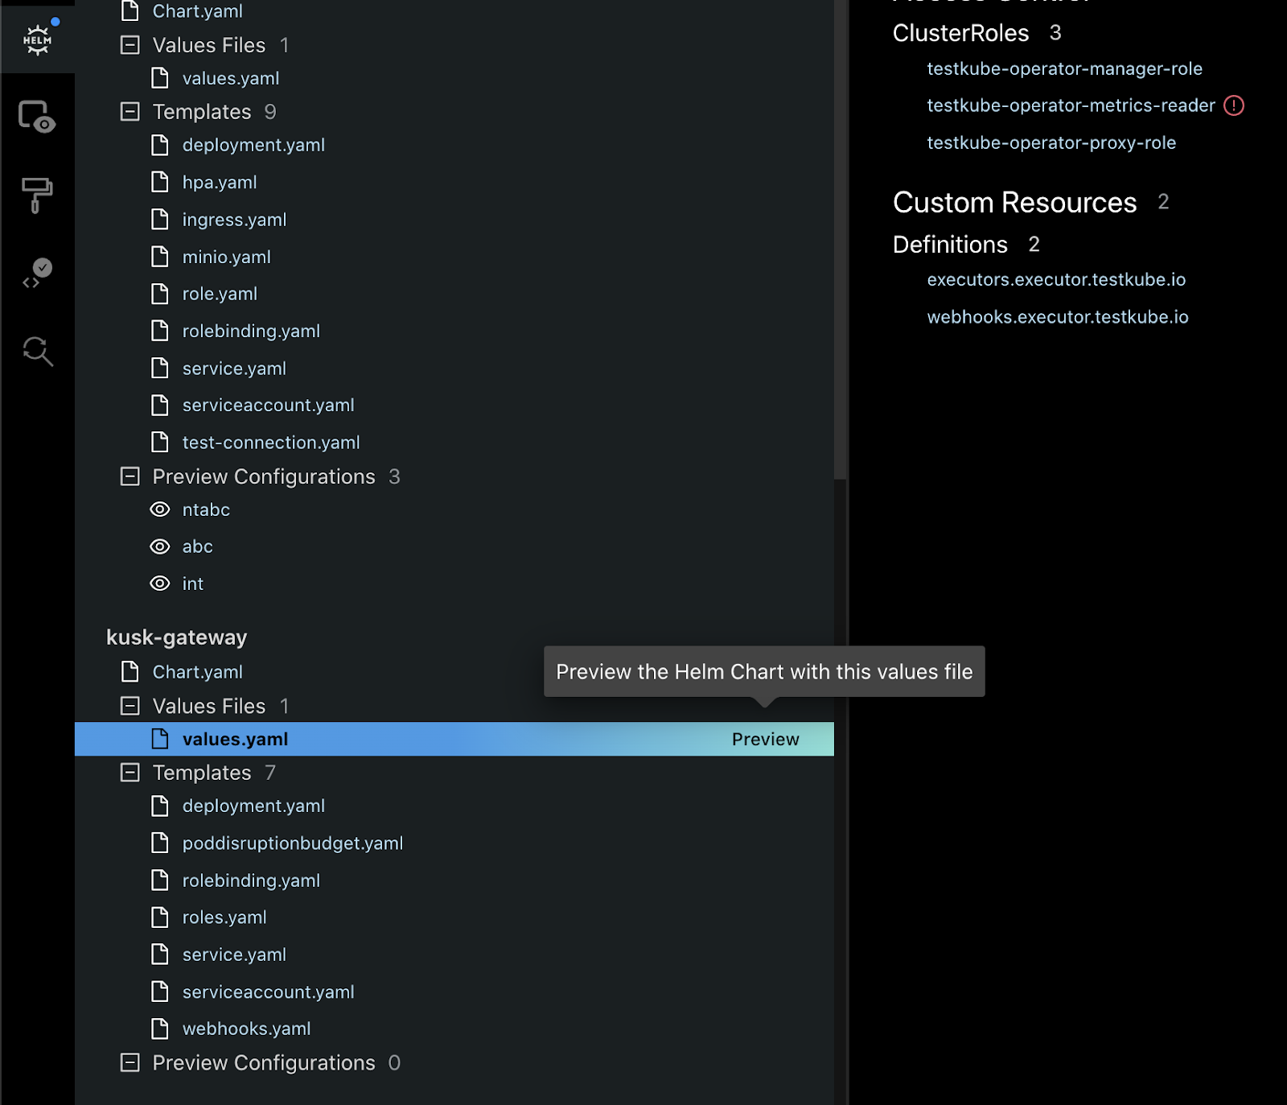Select test-connection.yaml template file

tap(271, 443)
